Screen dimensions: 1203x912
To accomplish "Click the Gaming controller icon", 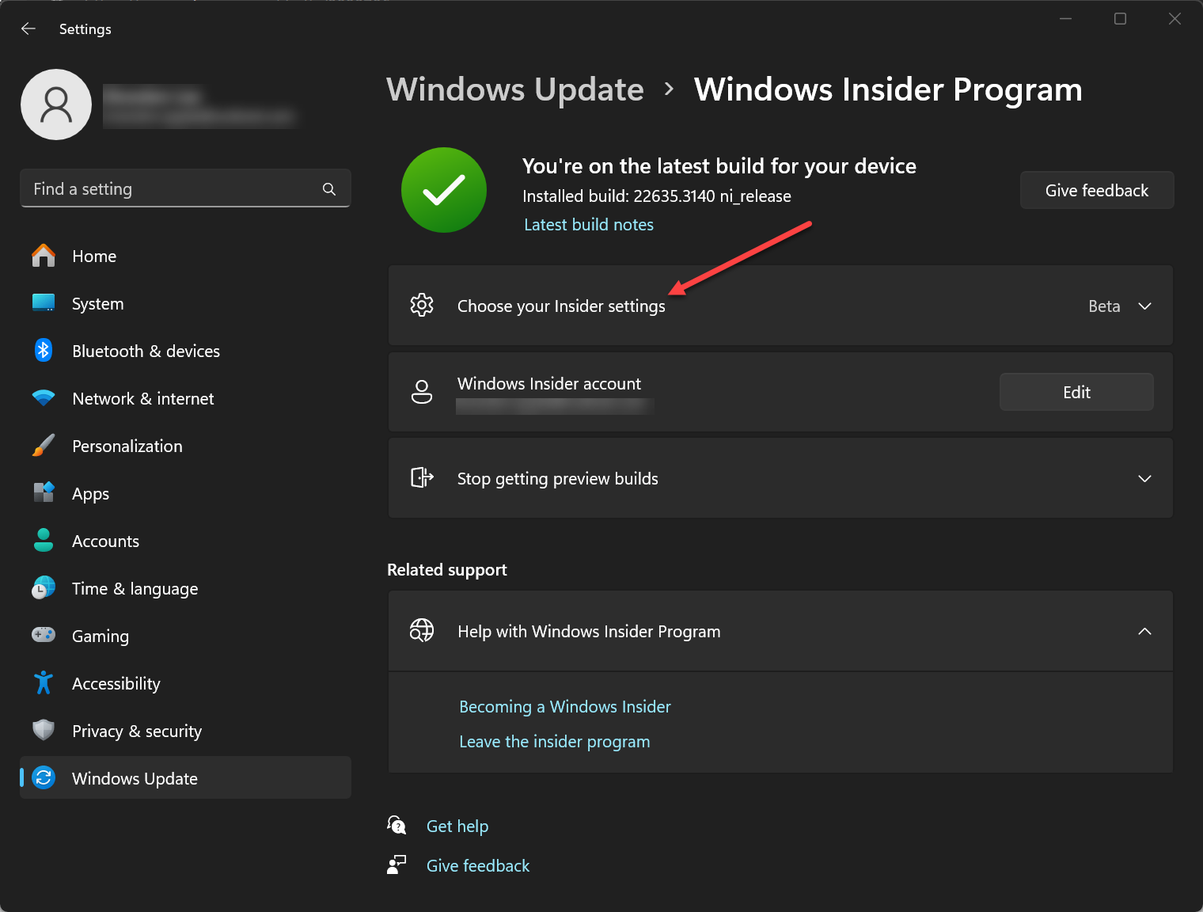I will [x=44, y=635].
